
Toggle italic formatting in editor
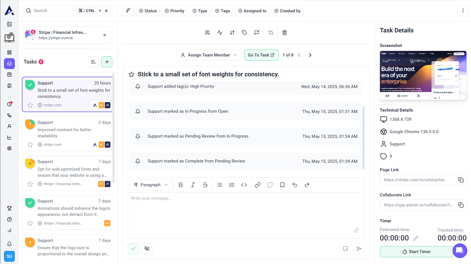point(193,185)
